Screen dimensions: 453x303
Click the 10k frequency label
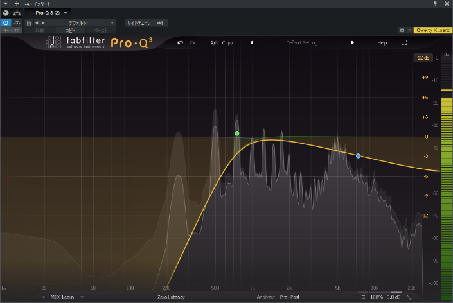click(375, 288)
